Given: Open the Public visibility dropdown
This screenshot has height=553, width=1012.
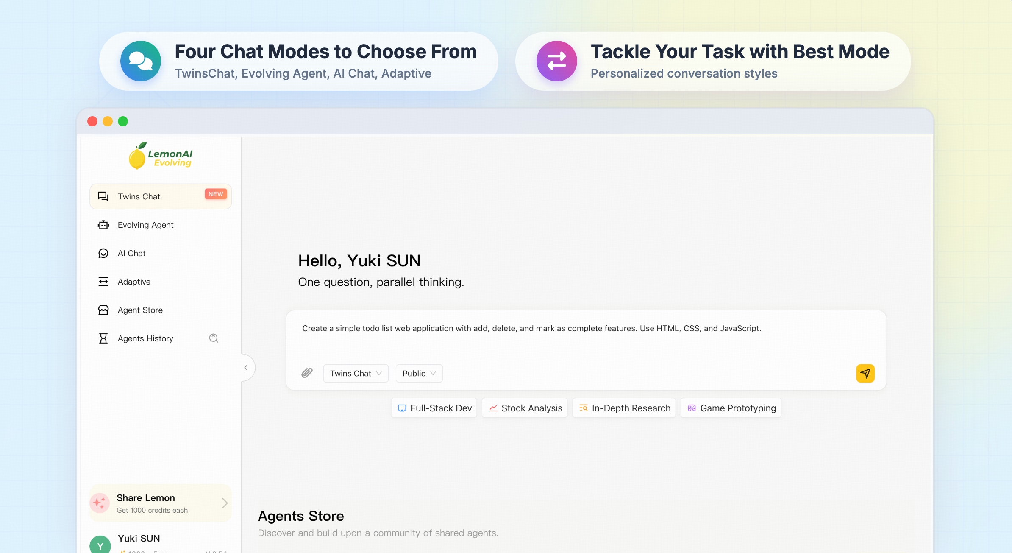Looking at the screenshot, I should [x=419, y=373].
